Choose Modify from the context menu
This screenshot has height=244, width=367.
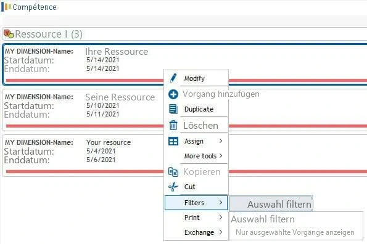196,78
